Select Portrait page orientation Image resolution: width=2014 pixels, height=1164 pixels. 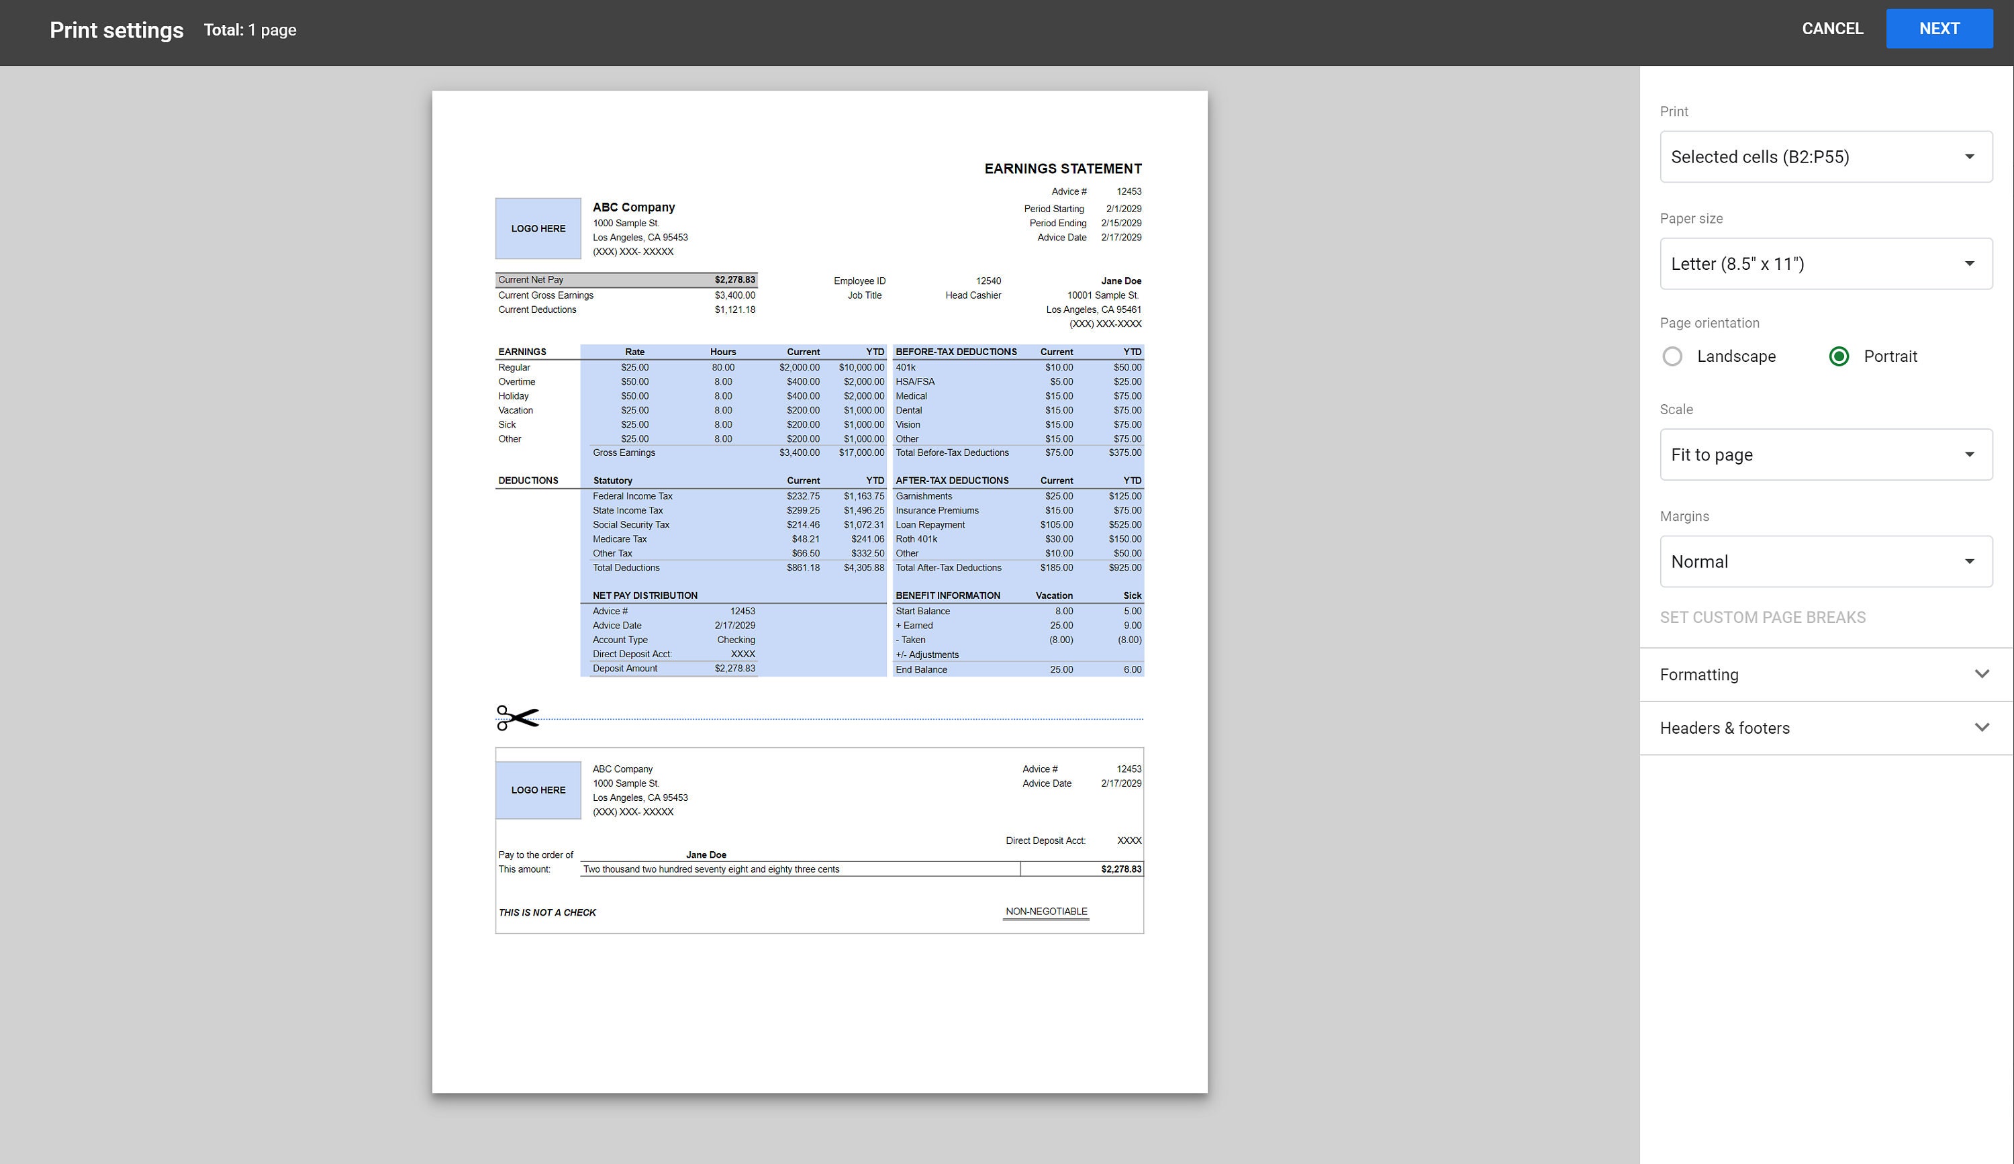(1839, 356)
